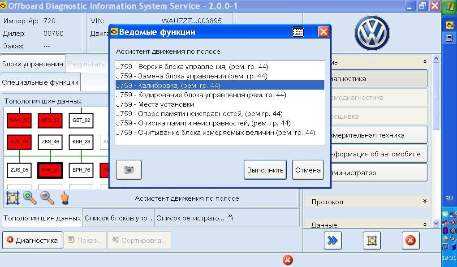Image resolution: width=457 pixels, height=267 pixels.
Task: Click the fit-to-window topology icon
Action: pos(13,198)
